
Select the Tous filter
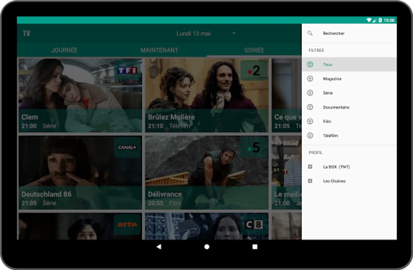pos(349,64)
